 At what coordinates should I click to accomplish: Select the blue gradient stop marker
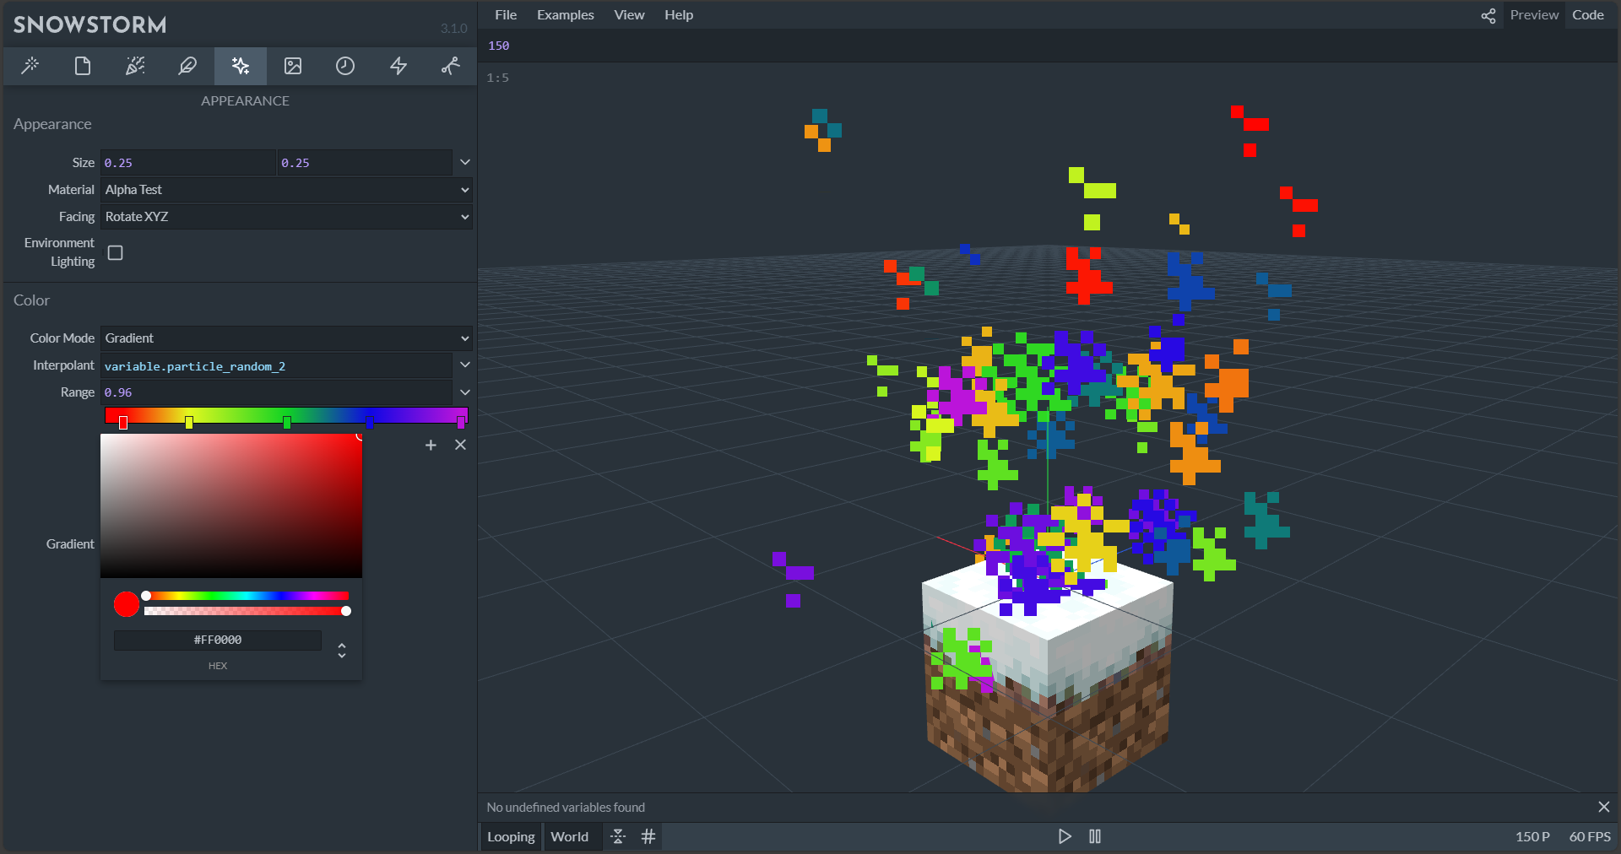pyautogui.click(x=369, y=422)
